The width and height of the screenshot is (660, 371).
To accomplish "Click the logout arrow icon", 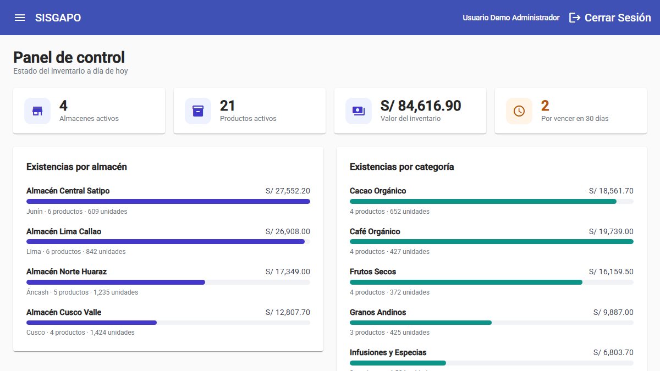I will tap(575, 18).
